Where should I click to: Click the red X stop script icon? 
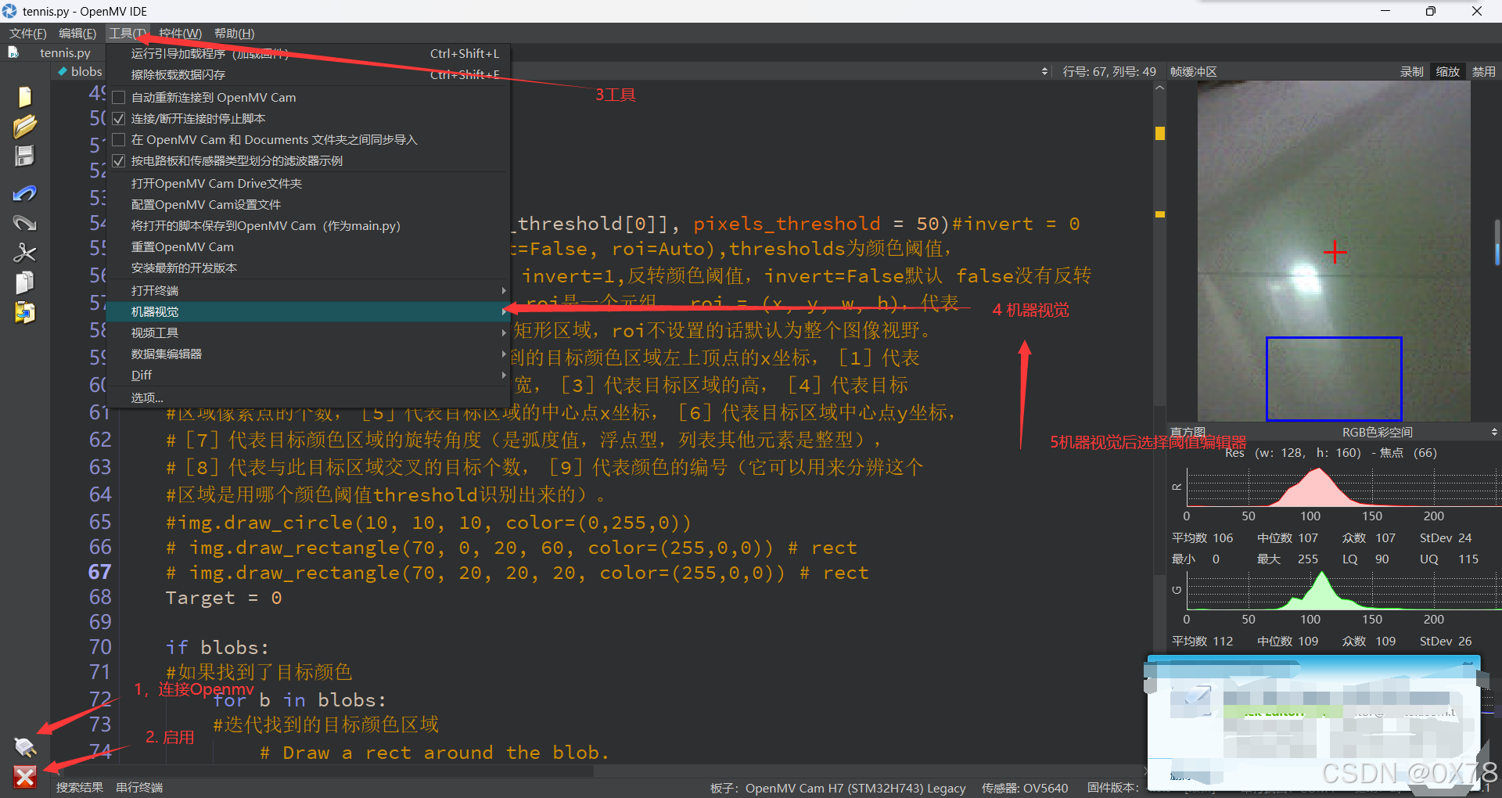tap(25, 776)
